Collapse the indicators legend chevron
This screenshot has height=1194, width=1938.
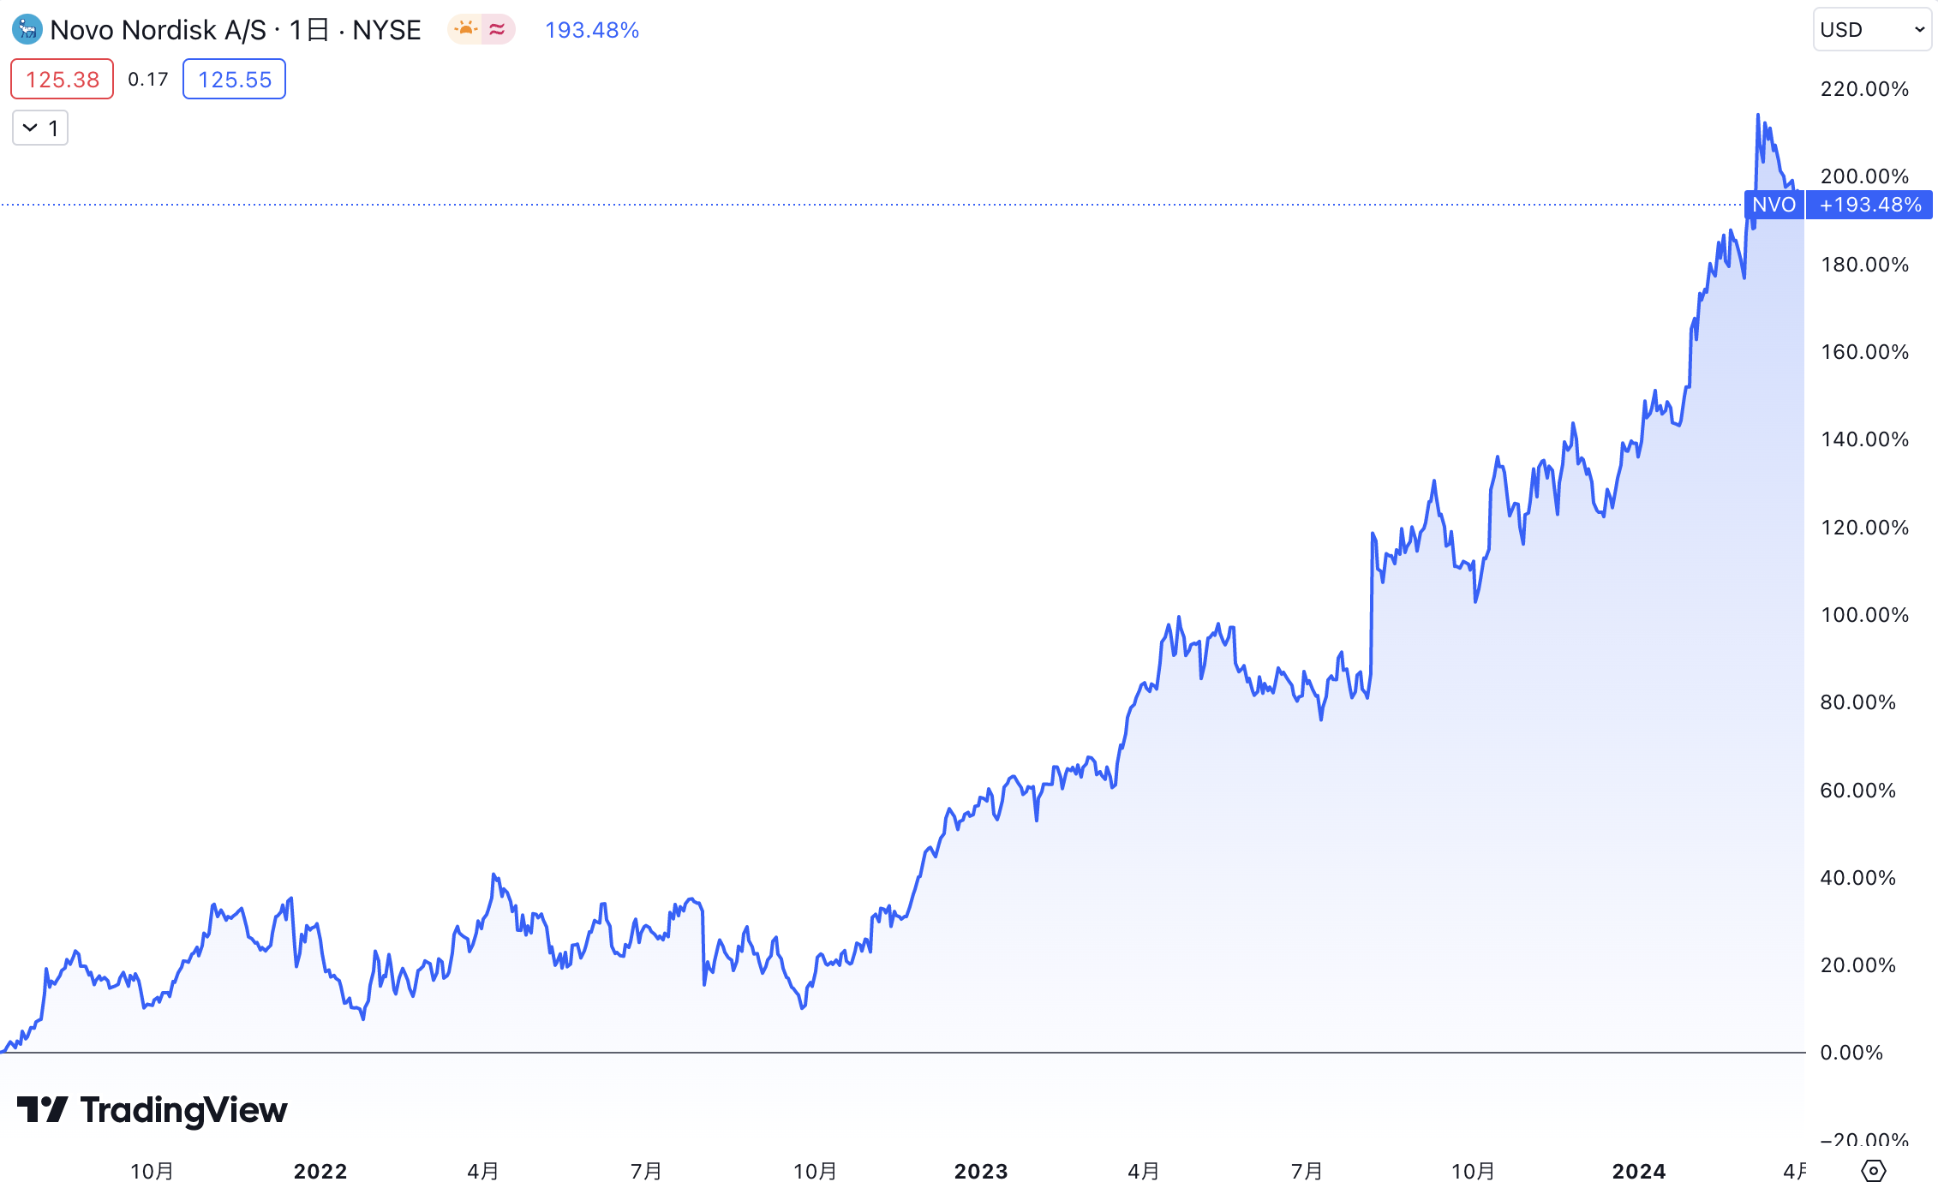pyautogui.click(x=31, y=128)
